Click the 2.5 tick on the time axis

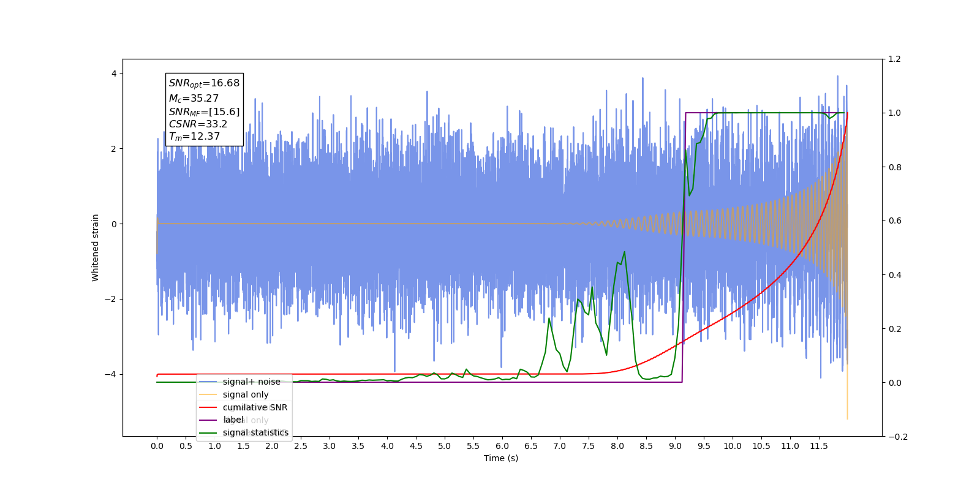(x=301, y=446)
